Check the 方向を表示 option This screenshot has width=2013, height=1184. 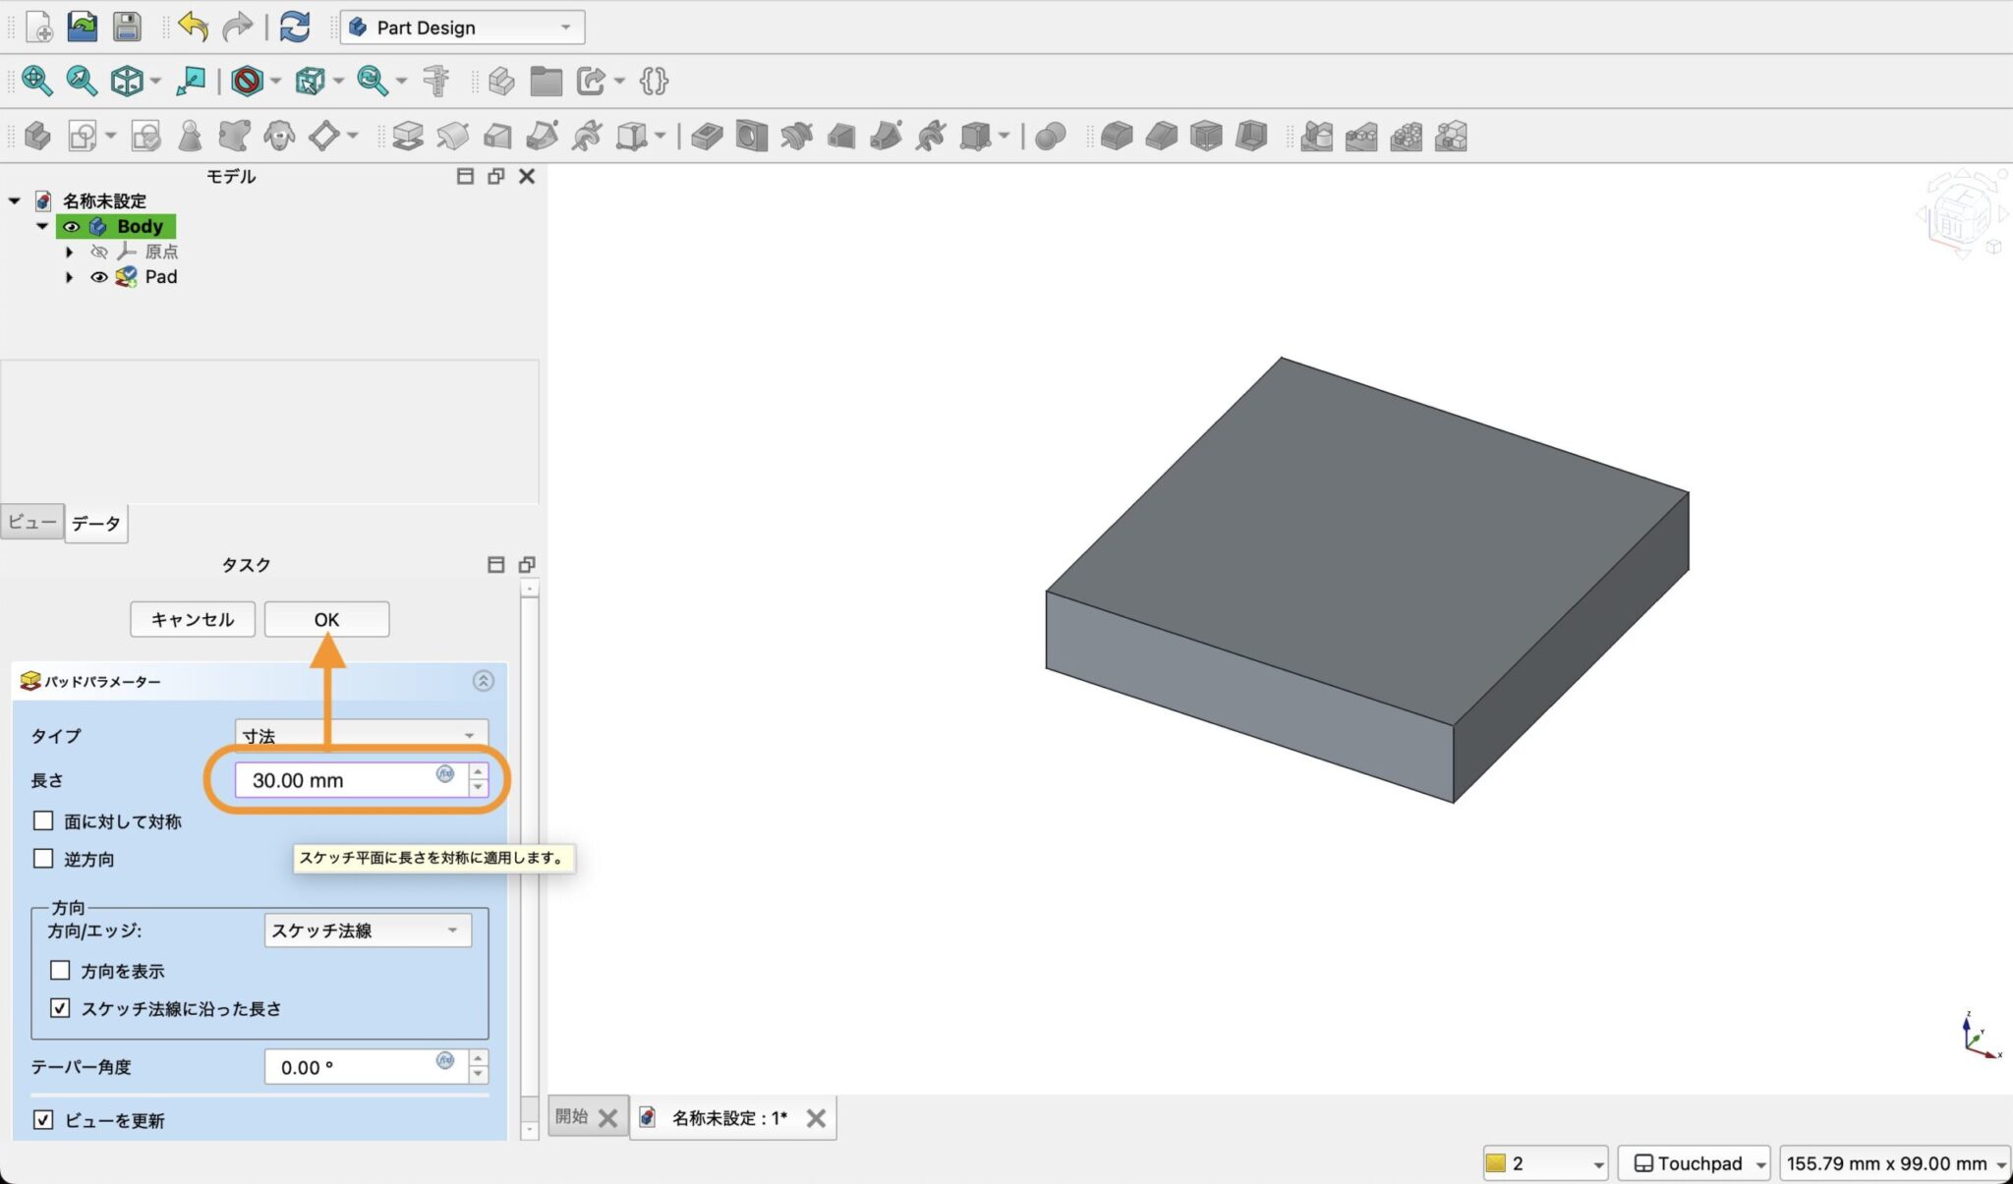pos(60,970)
